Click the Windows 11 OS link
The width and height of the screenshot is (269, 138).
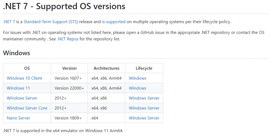(18, 88)
